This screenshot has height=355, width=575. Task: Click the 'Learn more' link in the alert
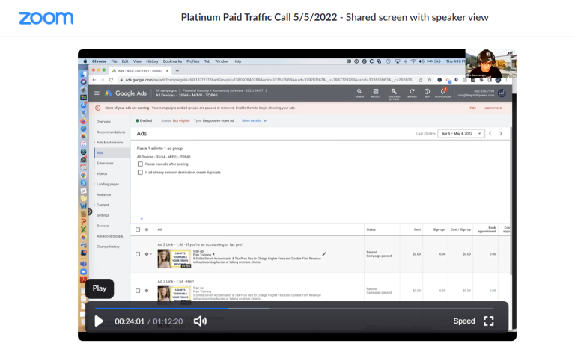(492, 108)
